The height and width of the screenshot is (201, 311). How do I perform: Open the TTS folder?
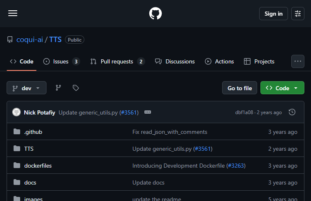pos(29,149)
